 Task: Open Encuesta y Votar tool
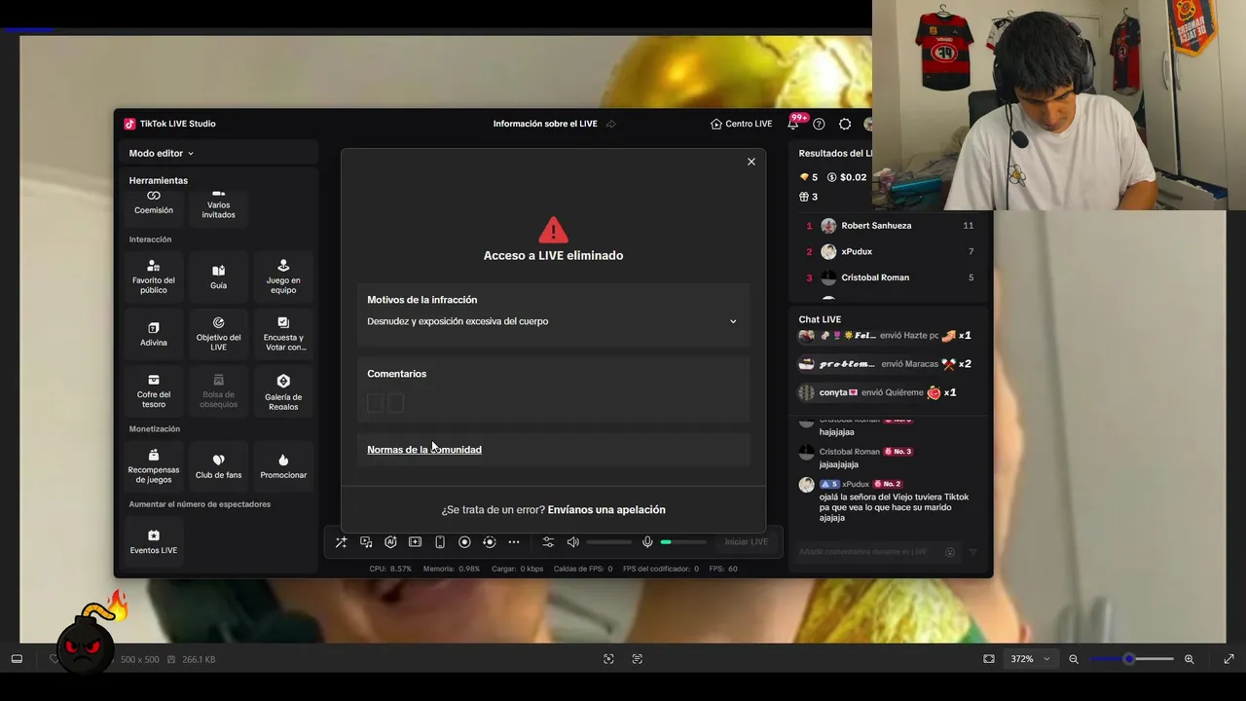click(x=283, y=334)
